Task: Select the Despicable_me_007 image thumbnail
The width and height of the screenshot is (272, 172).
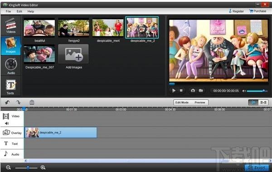Action: tap(39, 54)
